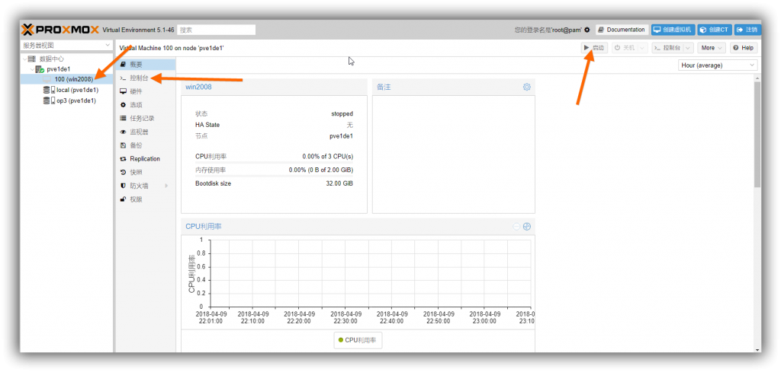Image resolution: width=781 pixels, height=372 pixels.
Task: Open the Help button
Action: click(744, 48)
